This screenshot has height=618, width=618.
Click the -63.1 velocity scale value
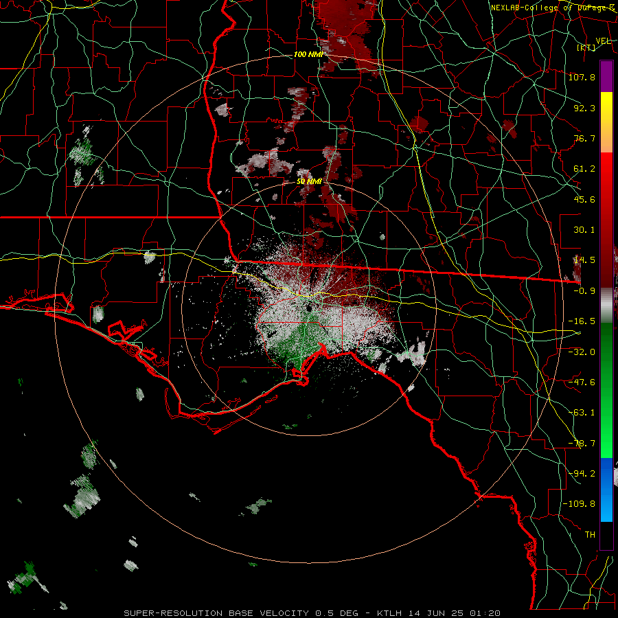(582, 413)
